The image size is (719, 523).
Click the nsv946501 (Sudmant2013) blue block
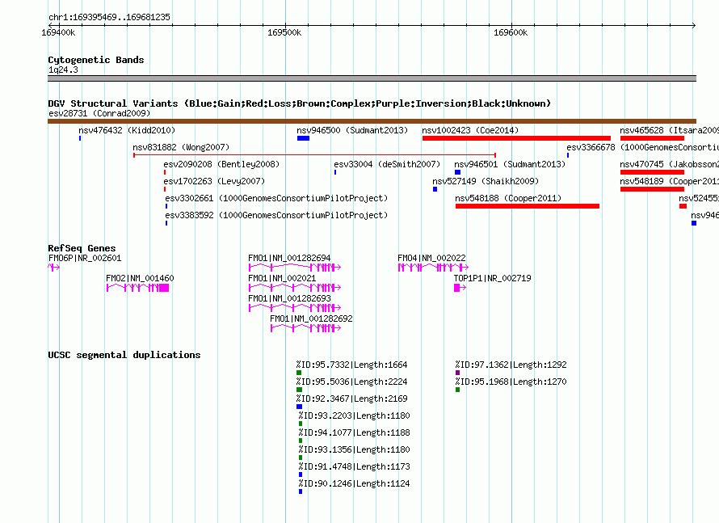457,172
